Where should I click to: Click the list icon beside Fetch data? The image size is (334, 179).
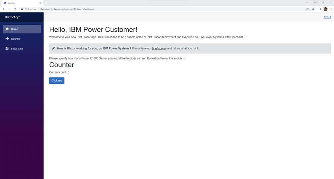(7, 48)
